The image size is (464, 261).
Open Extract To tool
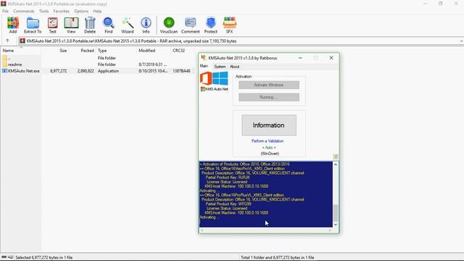pyautogui.click(x=33, y=25)
